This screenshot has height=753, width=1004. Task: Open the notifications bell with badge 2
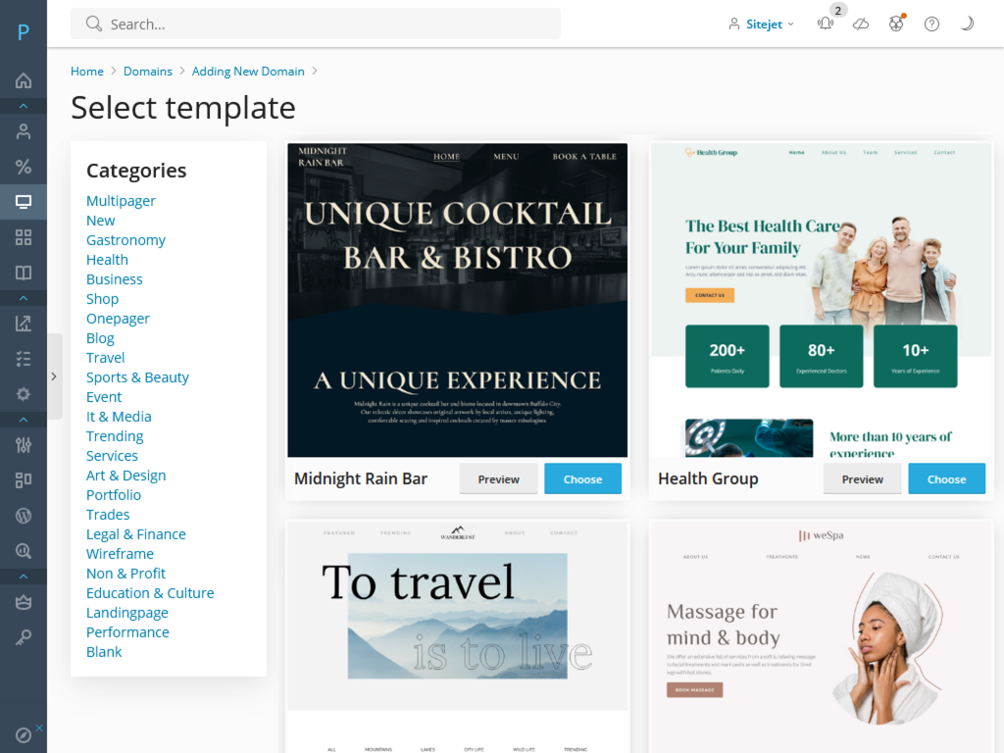point(825,24)
